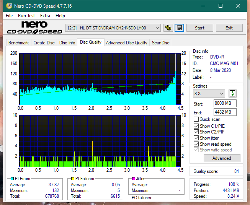Image resolution: width=250 pixels, height=205 pixels.
Task: Open the File menu
Action: pyautogui.click(x=9, y=16)
